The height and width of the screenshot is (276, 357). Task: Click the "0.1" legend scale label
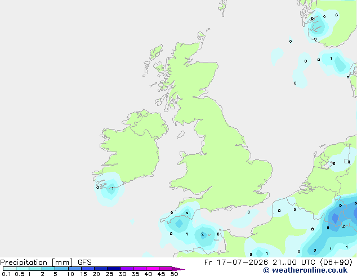pyautogui.click(x=6, y=274)
